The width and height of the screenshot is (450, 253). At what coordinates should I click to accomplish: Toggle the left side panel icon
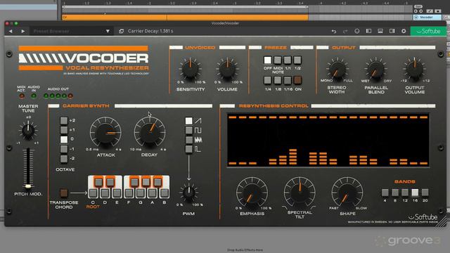pyautogui.click(x=368, y=31)
